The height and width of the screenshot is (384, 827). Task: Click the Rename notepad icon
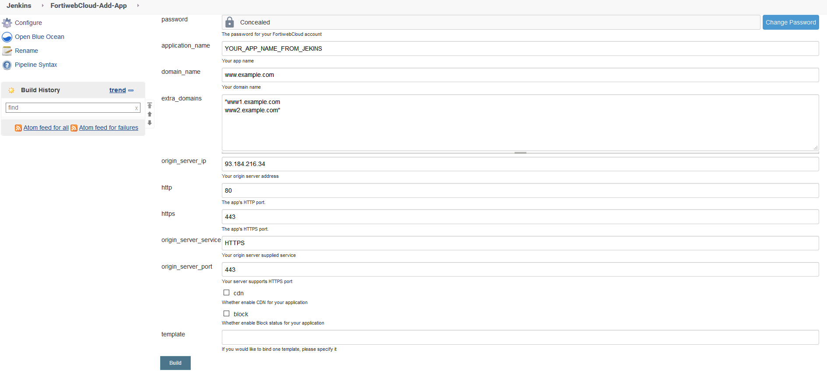pyautogui.click(x=7, y=51)
